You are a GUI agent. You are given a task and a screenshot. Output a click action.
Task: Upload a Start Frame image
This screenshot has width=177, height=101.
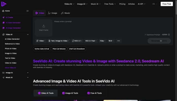(44, 28)
